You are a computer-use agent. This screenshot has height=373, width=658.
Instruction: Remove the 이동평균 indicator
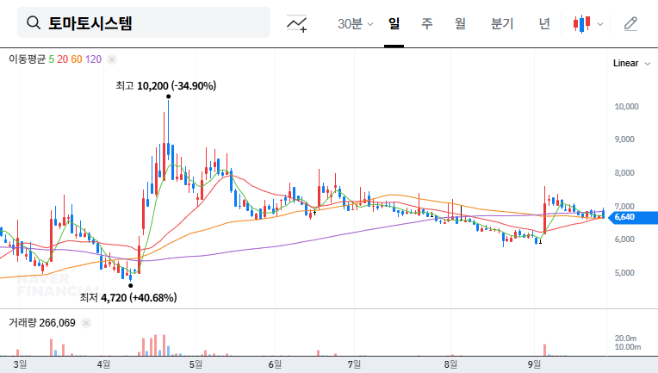point(112,59)
